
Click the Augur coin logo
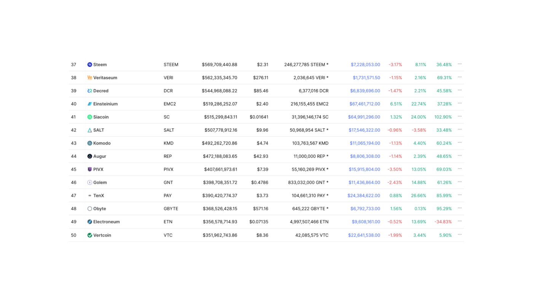click(x=89, y=156)
